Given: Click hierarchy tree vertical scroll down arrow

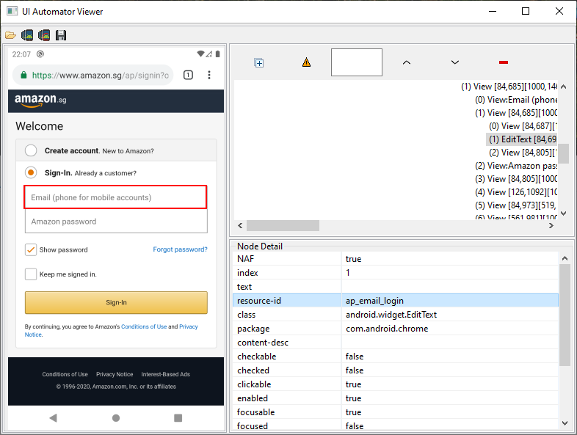Looking at the screenshot, I should point(563,213).
